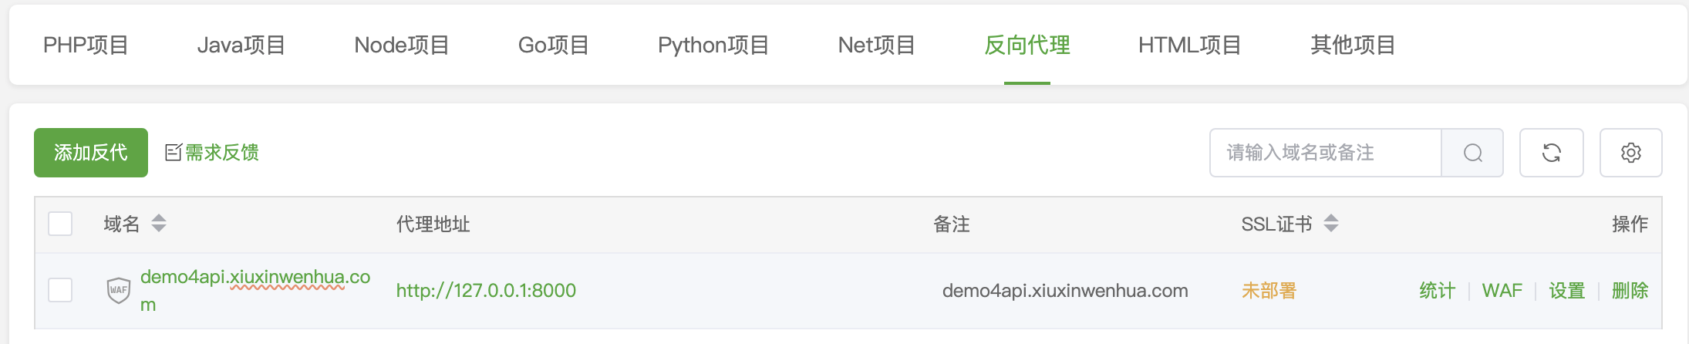Viewport: 1689px width, 344px height.
Task: Click the search magnifier icon button
Action: pos(1472,153)
